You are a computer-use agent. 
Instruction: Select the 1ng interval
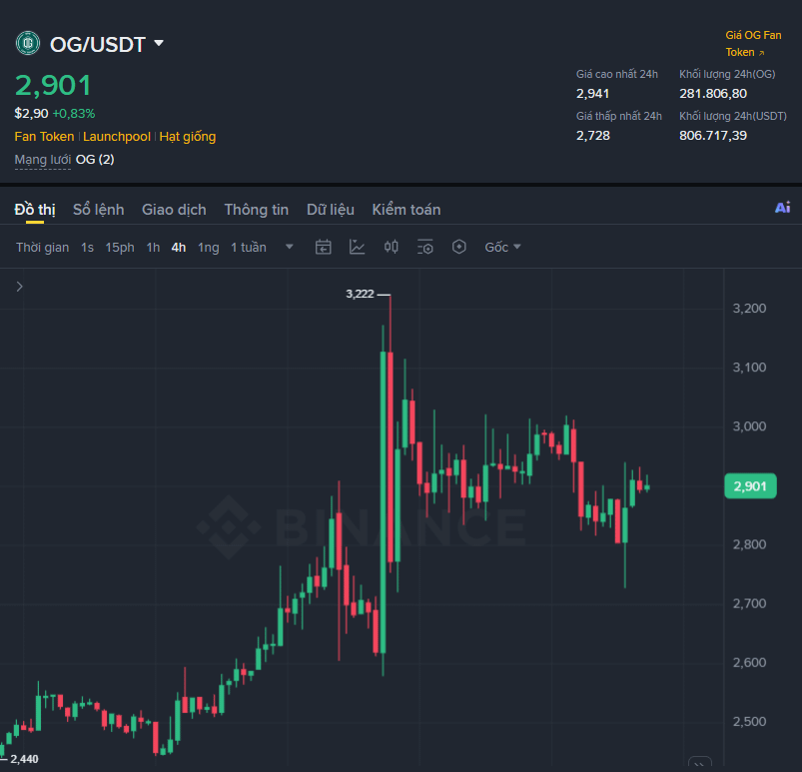point(208,248)
